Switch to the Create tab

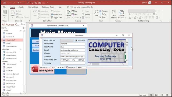[x=21, y=7]
